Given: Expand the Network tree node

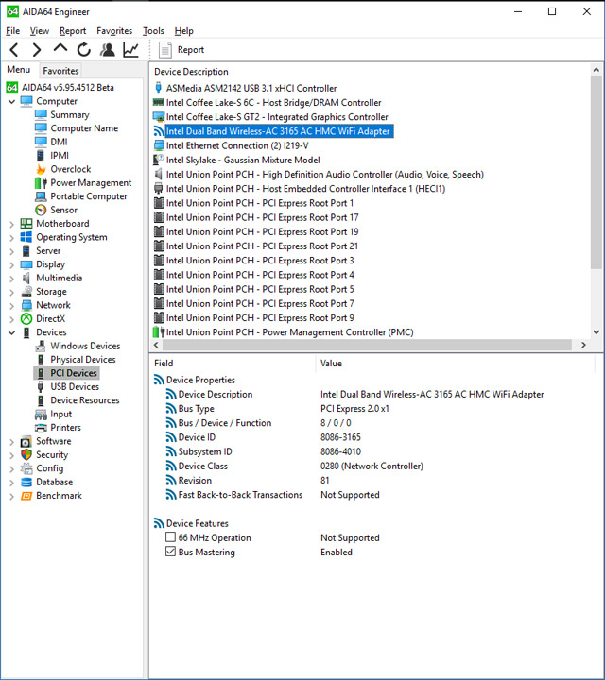Looking at the screenshot, I should (11, 306).
